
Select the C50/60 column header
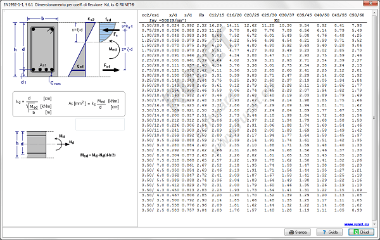coord(357,15)
